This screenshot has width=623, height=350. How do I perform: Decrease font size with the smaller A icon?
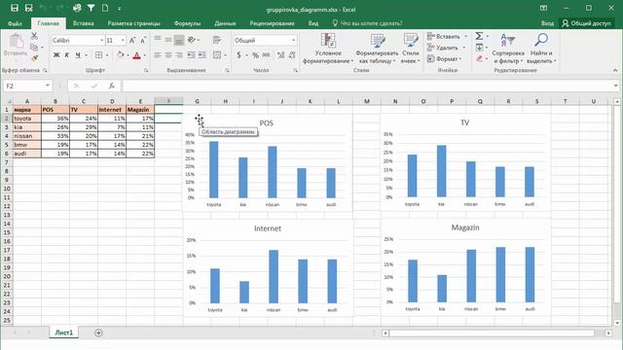click(143, 40)
